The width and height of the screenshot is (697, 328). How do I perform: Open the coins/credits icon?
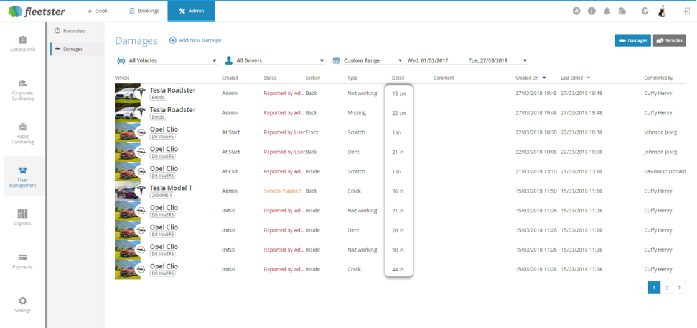[x=622, y=11]
